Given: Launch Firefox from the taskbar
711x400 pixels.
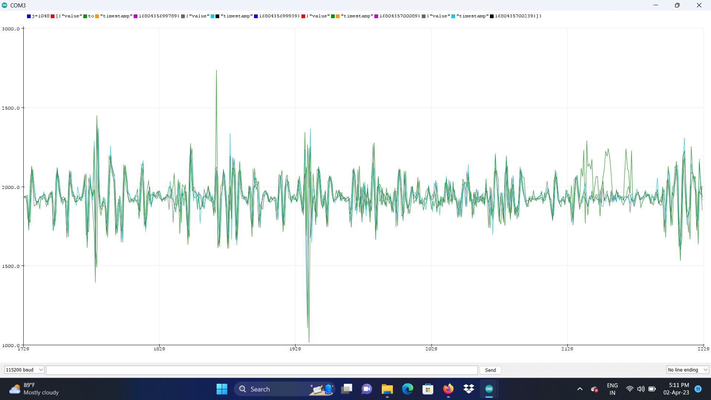Looking at the screenshot, I should (x=448, y=389).
